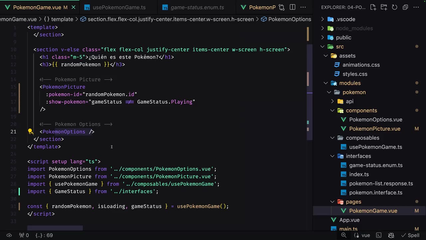Click the cloud sync icon in status bar
Screen dimensions: 426x240
[x=9, y=235]
